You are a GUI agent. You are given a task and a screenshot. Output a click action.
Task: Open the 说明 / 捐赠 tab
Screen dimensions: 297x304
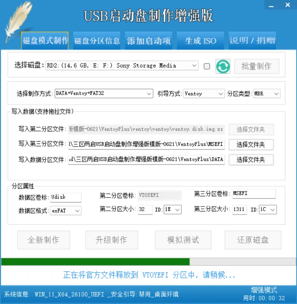(252, 41)
